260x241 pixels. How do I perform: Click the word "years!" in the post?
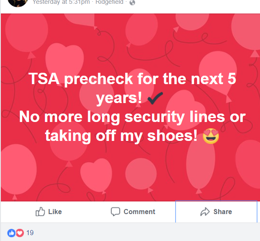[x=119, y=98]
